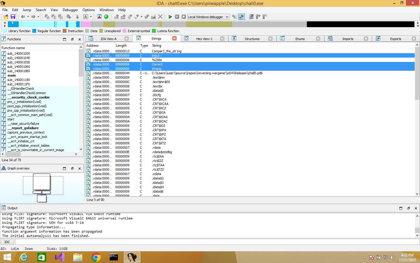This screenshot has width=420, height=263.
Task: Click the down-arrow Jump to address icon
Action: point(77,17)
